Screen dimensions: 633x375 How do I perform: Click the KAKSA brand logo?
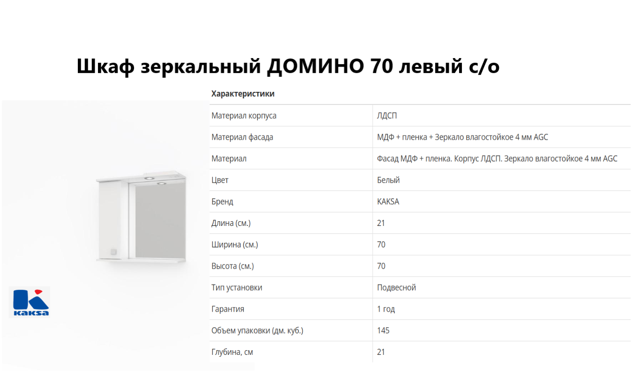[x=29, y=302]
